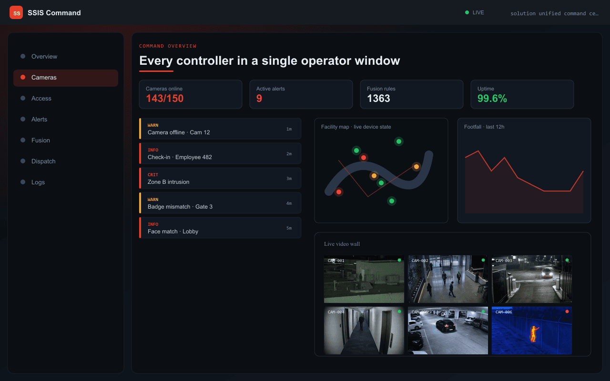This screenshot has height=381, width=610.
Task: Click the Uptime 99.6% card
Action: [522, 94]
